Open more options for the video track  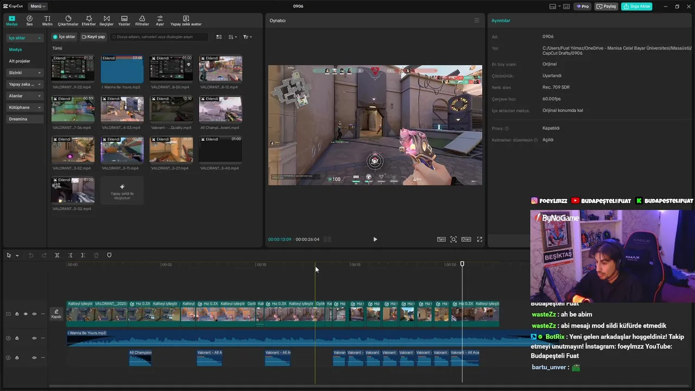coord(43,314)
